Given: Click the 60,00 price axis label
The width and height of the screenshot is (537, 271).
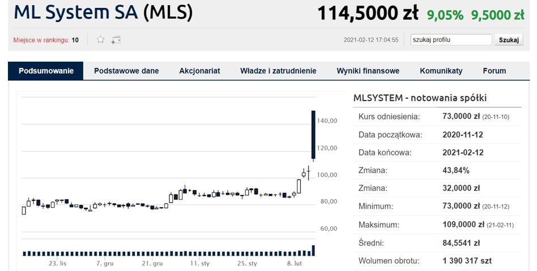Looking at the screenshot, I should pos(329,229).
